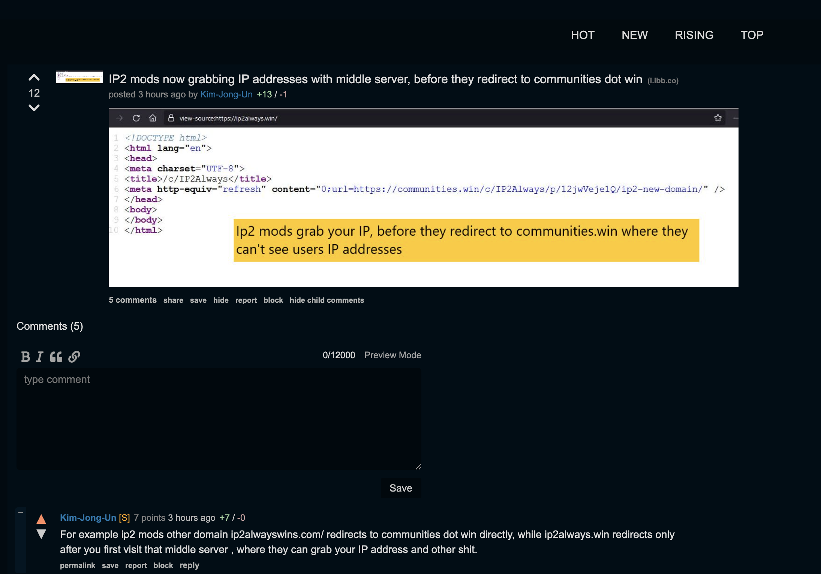Downvote the IP2 mods post

pyautogui.click(x=34, y=108)
